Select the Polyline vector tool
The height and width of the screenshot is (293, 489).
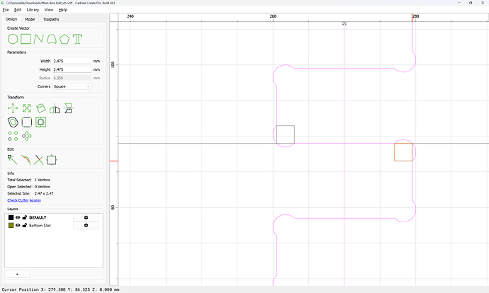tap(39, 39)
